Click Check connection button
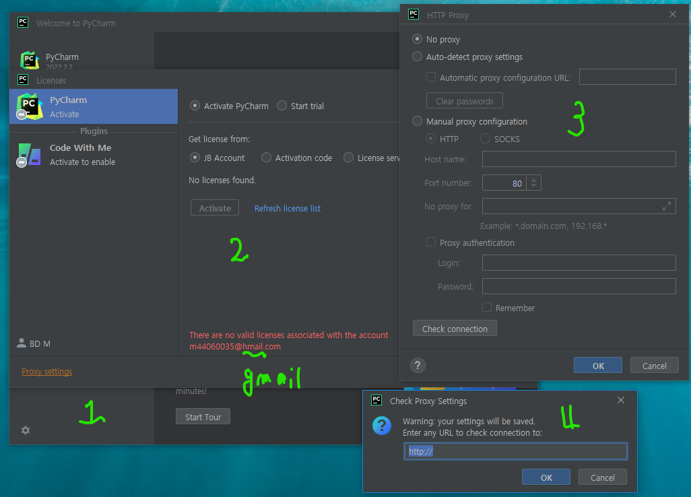Screen dimensions: 691x497 [x=455, y=329]
